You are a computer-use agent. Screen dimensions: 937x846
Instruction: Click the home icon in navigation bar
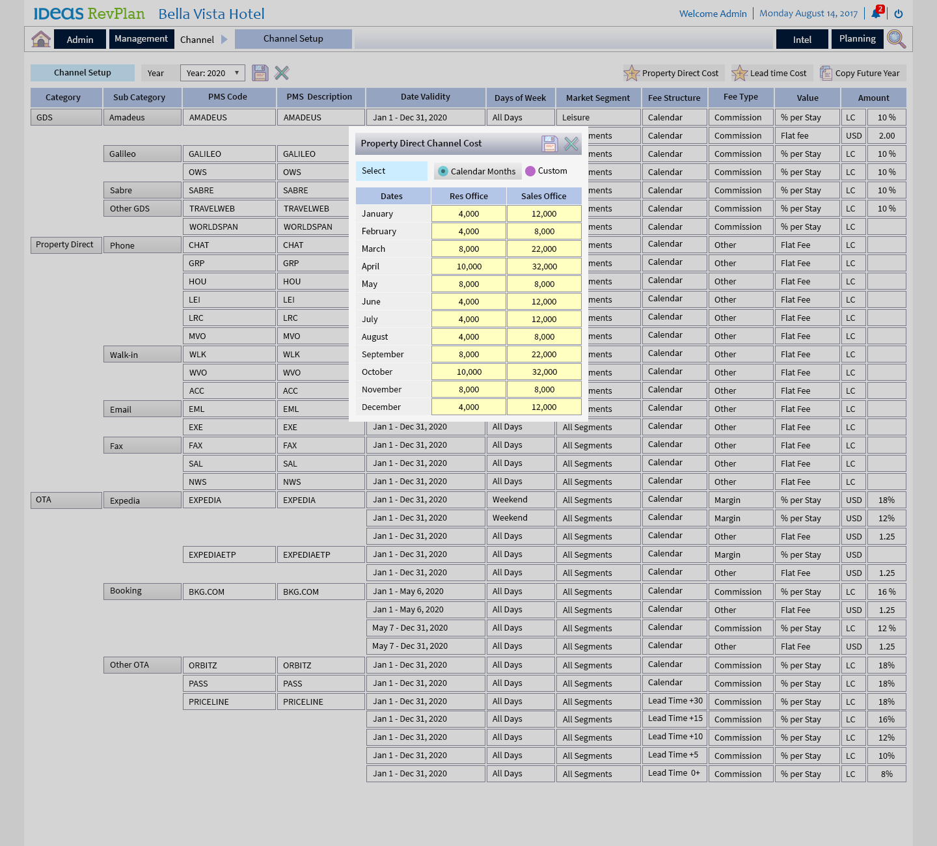(x=41, y=39)
